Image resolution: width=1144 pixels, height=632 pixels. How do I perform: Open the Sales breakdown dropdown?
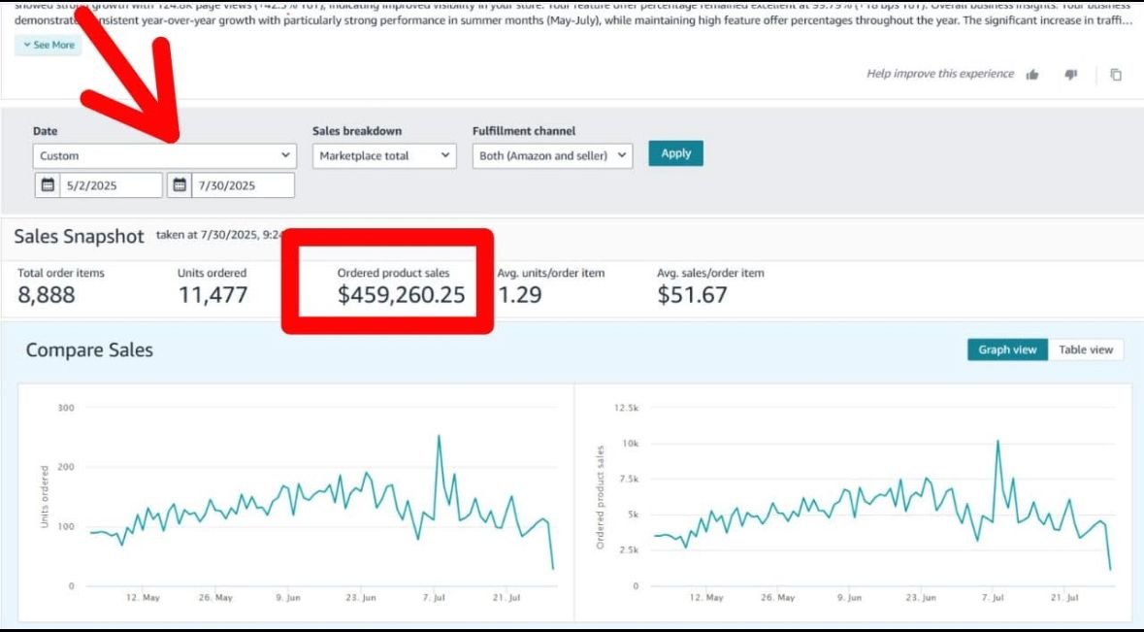[384, 155]
